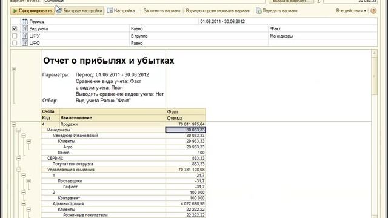
Task: Collapse the Менеджеры group in report
Action: tap(19, 130)
